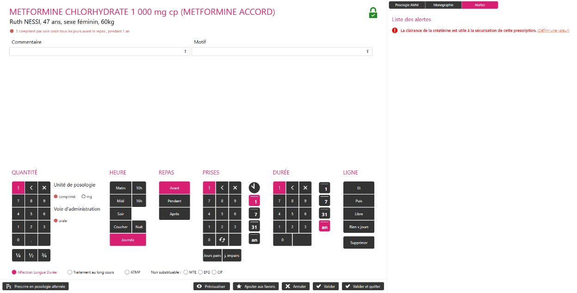Select the hourly clock icon in Prises
Screen dimensions: 577x293
(254, 187)
